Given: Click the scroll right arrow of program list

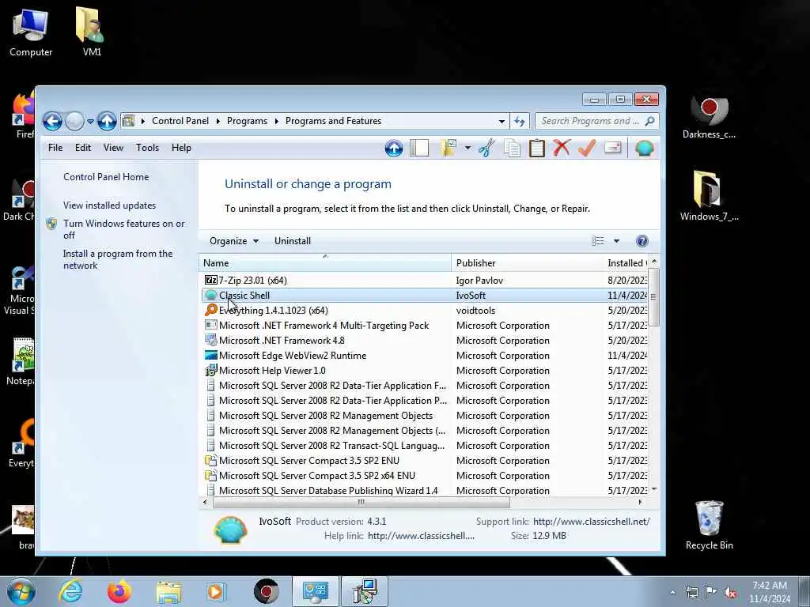Looking at the screenshot, I should coord(641,502).
